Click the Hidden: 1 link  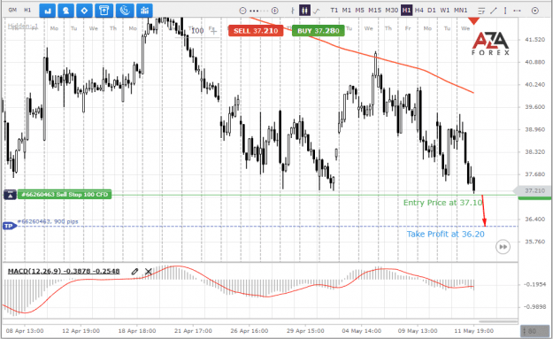[23, 26]
